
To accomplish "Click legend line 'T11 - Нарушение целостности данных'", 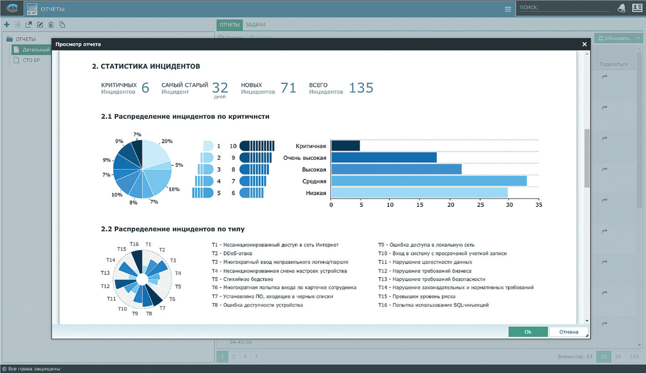I will coord(425,262).
